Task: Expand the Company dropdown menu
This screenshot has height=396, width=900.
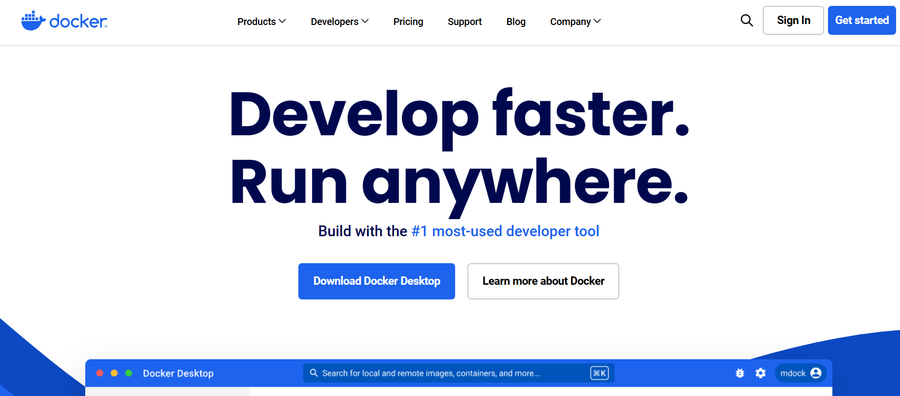Action: click(575, 22)
